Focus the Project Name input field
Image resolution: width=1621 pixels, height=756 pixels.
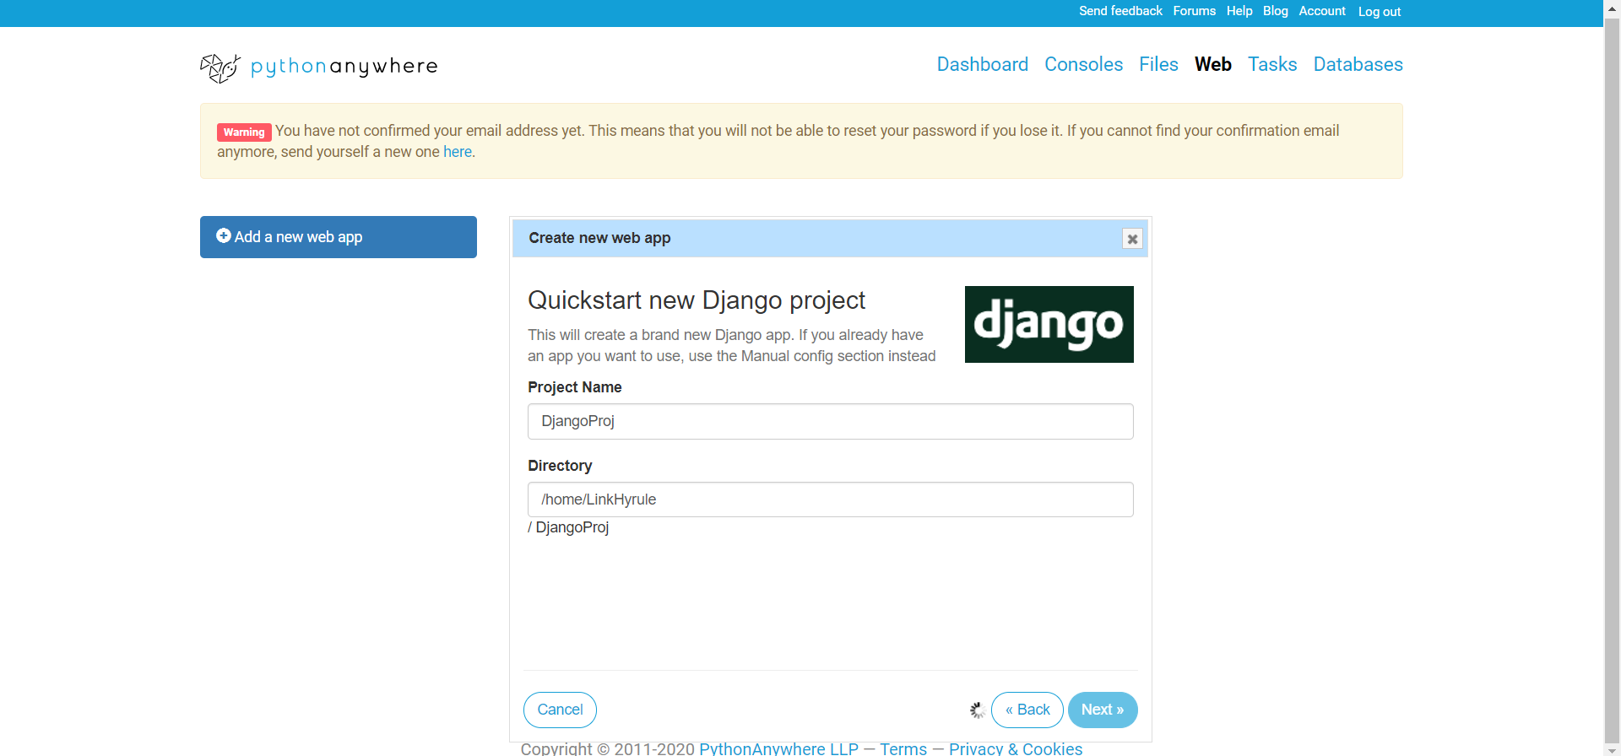pos(831,421)
